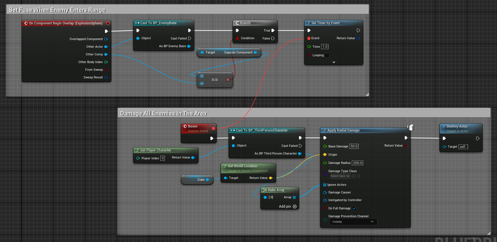Click the Sweep Result output pin
Viewport: 497px width, 242px height.
click(x=106, y=77)
